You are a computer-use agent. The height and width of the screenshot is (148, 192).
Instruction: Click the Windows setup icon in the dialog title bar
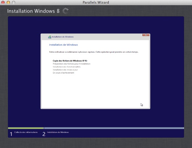[x=50, y=37]
